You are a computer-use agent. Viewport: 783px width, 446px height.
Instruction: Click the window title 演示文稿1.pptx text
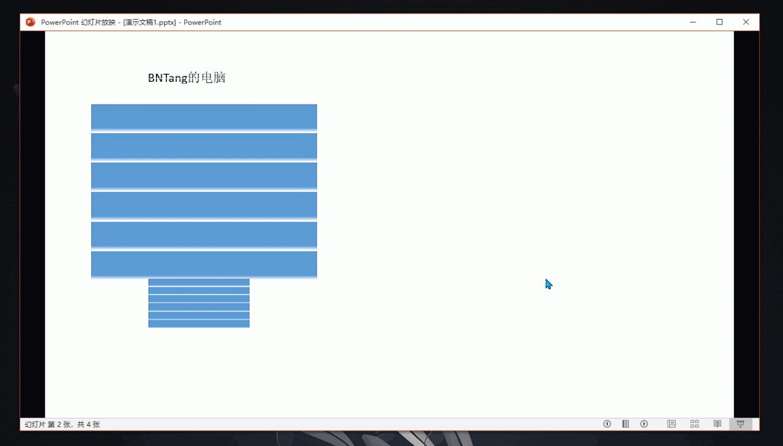point(149,22)
